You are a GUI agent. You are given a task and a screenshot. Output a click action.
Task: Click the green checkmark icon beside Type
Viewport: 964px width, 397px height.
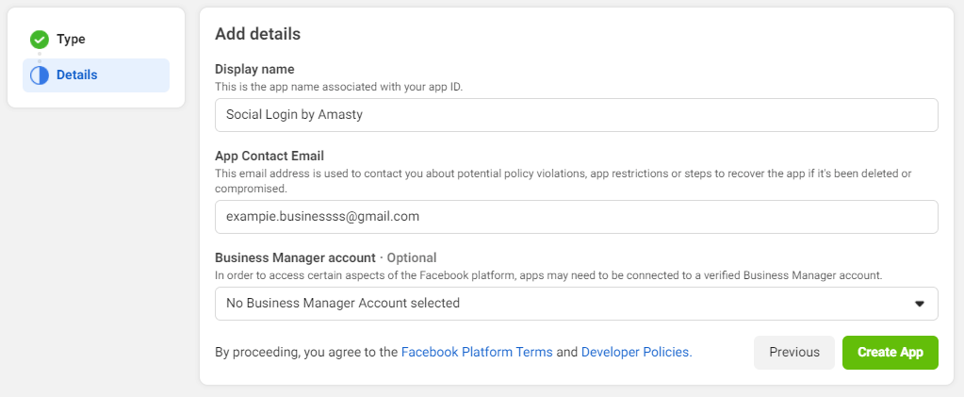[x=40, y=40]
